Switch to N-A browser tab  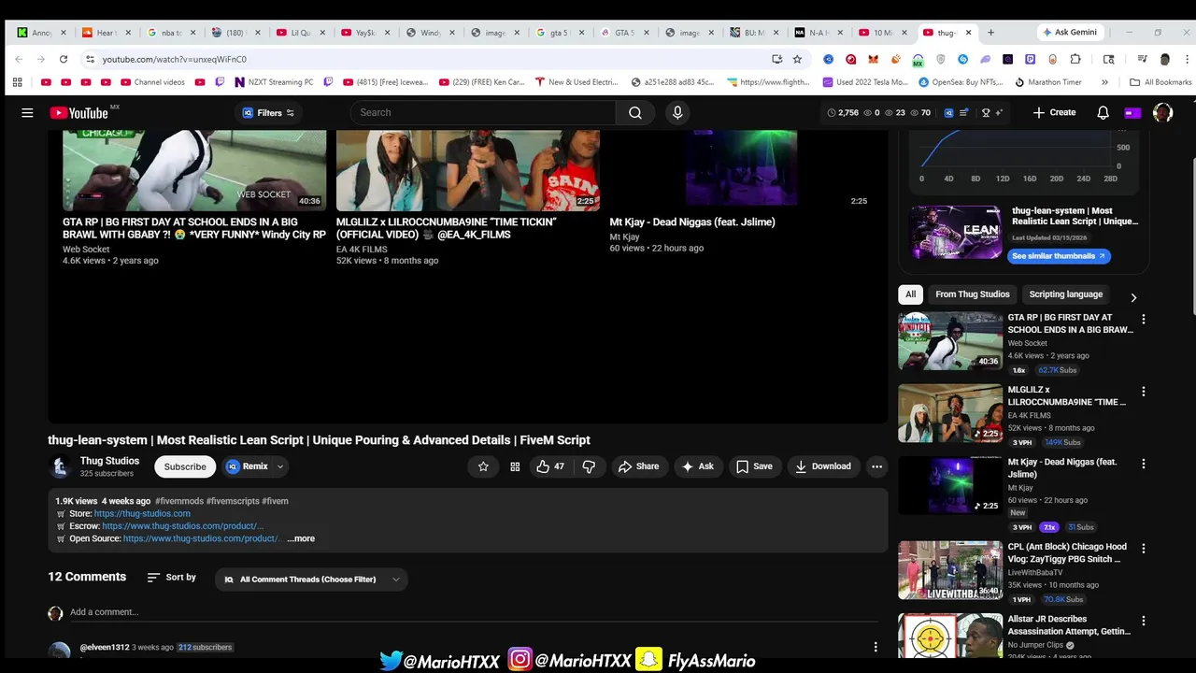(818, 33)
